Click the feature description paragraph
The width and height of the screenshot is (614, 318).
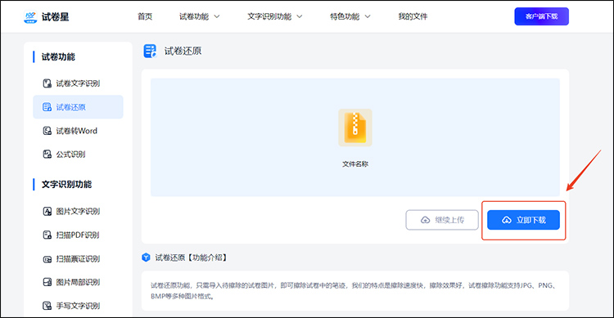[354, 291]
